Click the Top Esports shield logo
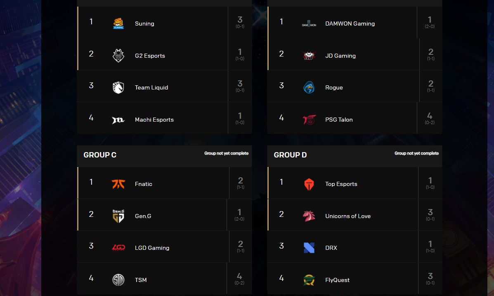This screenshot has height=296, width=494. 309,184
